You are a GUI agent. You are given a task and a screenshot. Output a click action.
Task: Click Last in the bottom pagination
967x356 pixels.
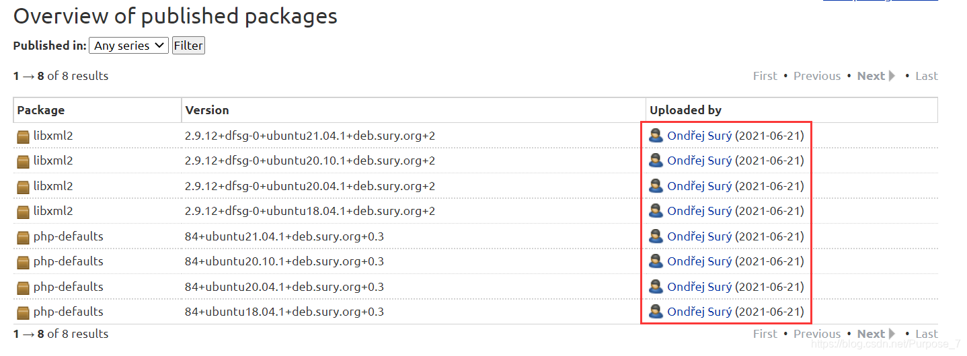pyautogui.click(x=926, y=334)
